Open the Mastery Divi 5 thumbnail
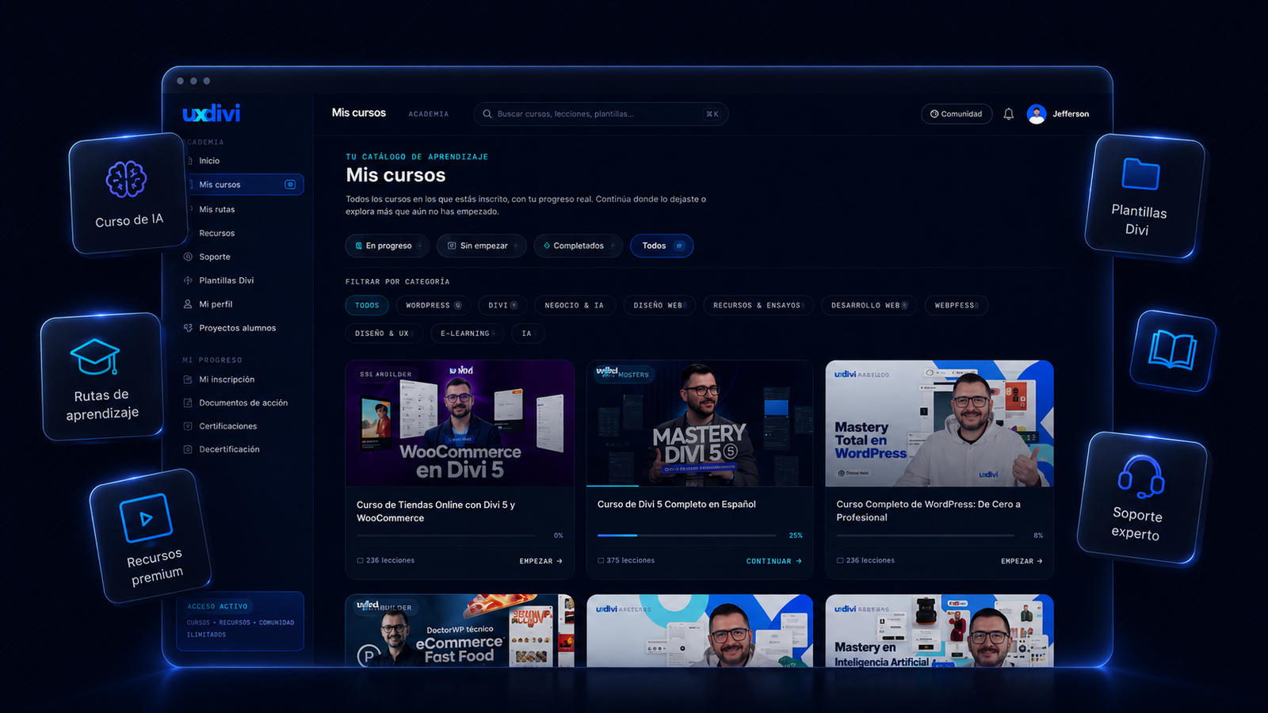Image resolution: width=1268 pixels, height=713 pixels. point(700,423)
